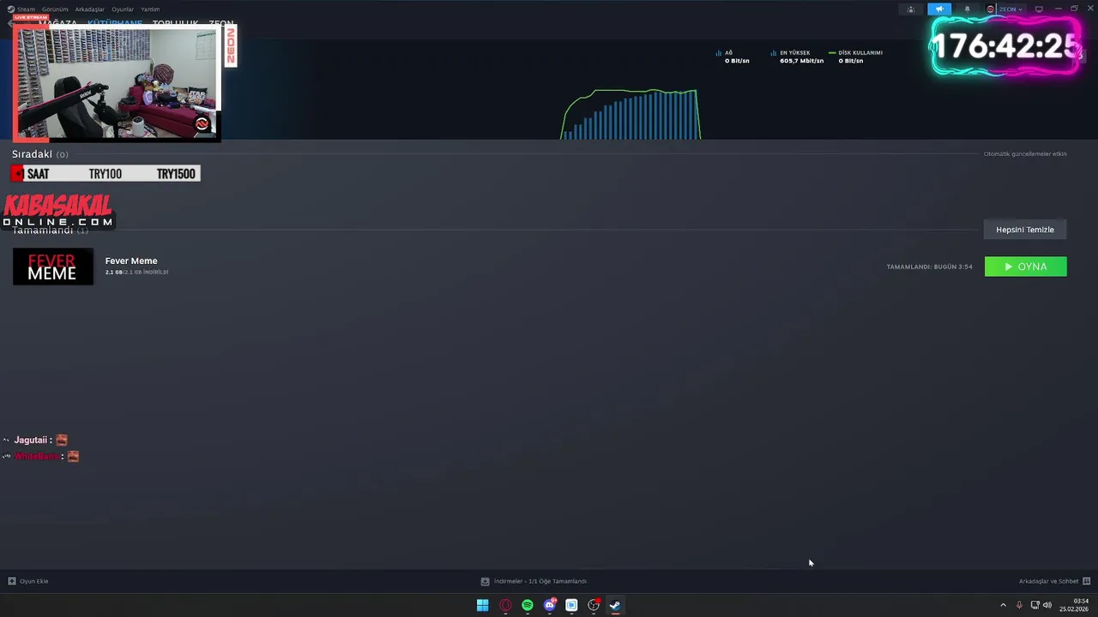Viewport: 1098px width, 617px height.
Task: Click 'Otomatik güncellemeler etkin' link
Action: point(1025,154)
